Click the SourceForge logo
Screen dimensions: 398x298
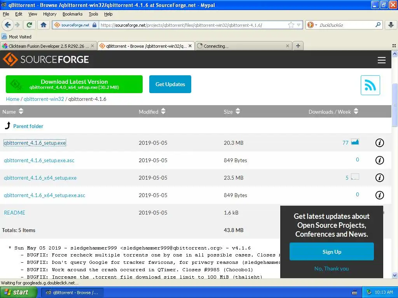coord(46,59)
